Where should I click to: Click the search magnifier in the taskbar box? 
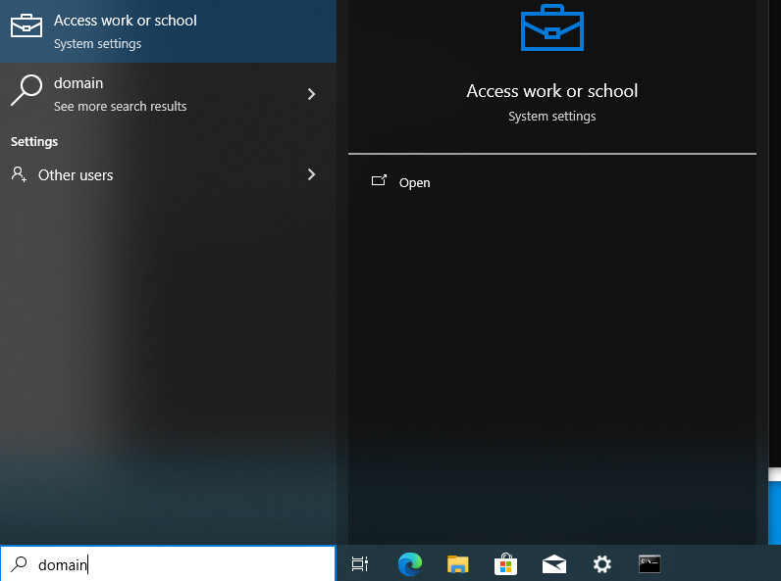click(x=19, y=564)
